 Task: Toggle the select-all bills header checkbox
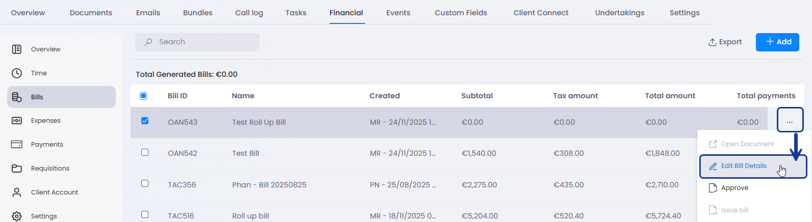point(143,96)
